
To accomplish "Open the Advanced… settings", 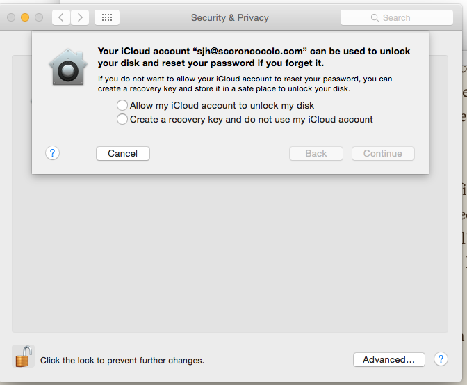I will (388, 359).
